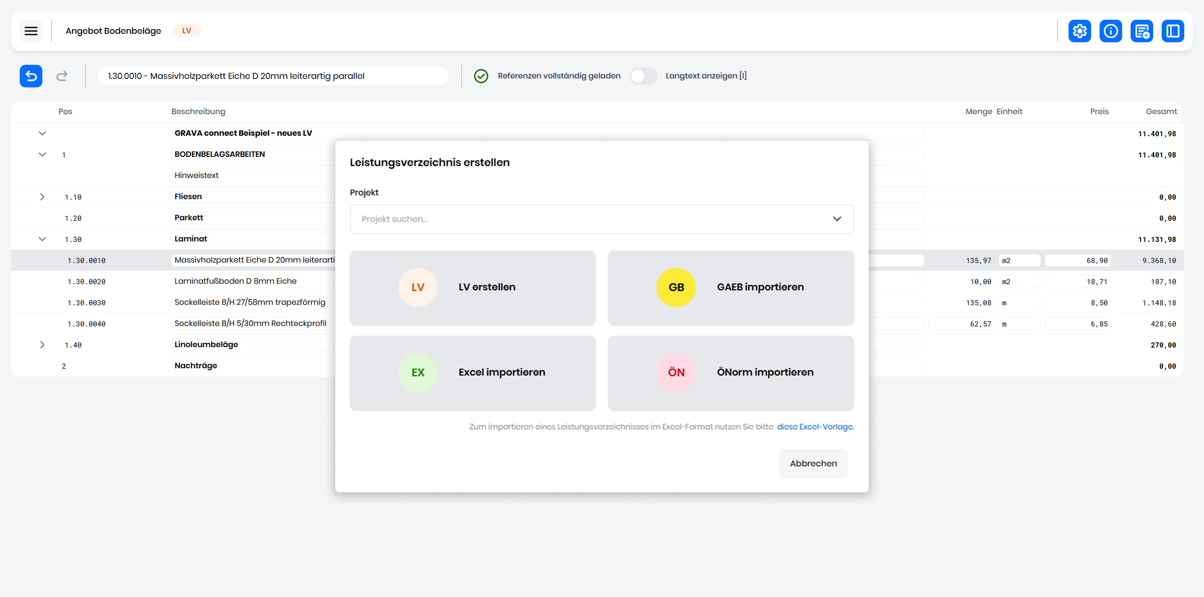Click Preis column header
The width and height of the screenshot is (1204, 597).
[x=1099, y=111]
